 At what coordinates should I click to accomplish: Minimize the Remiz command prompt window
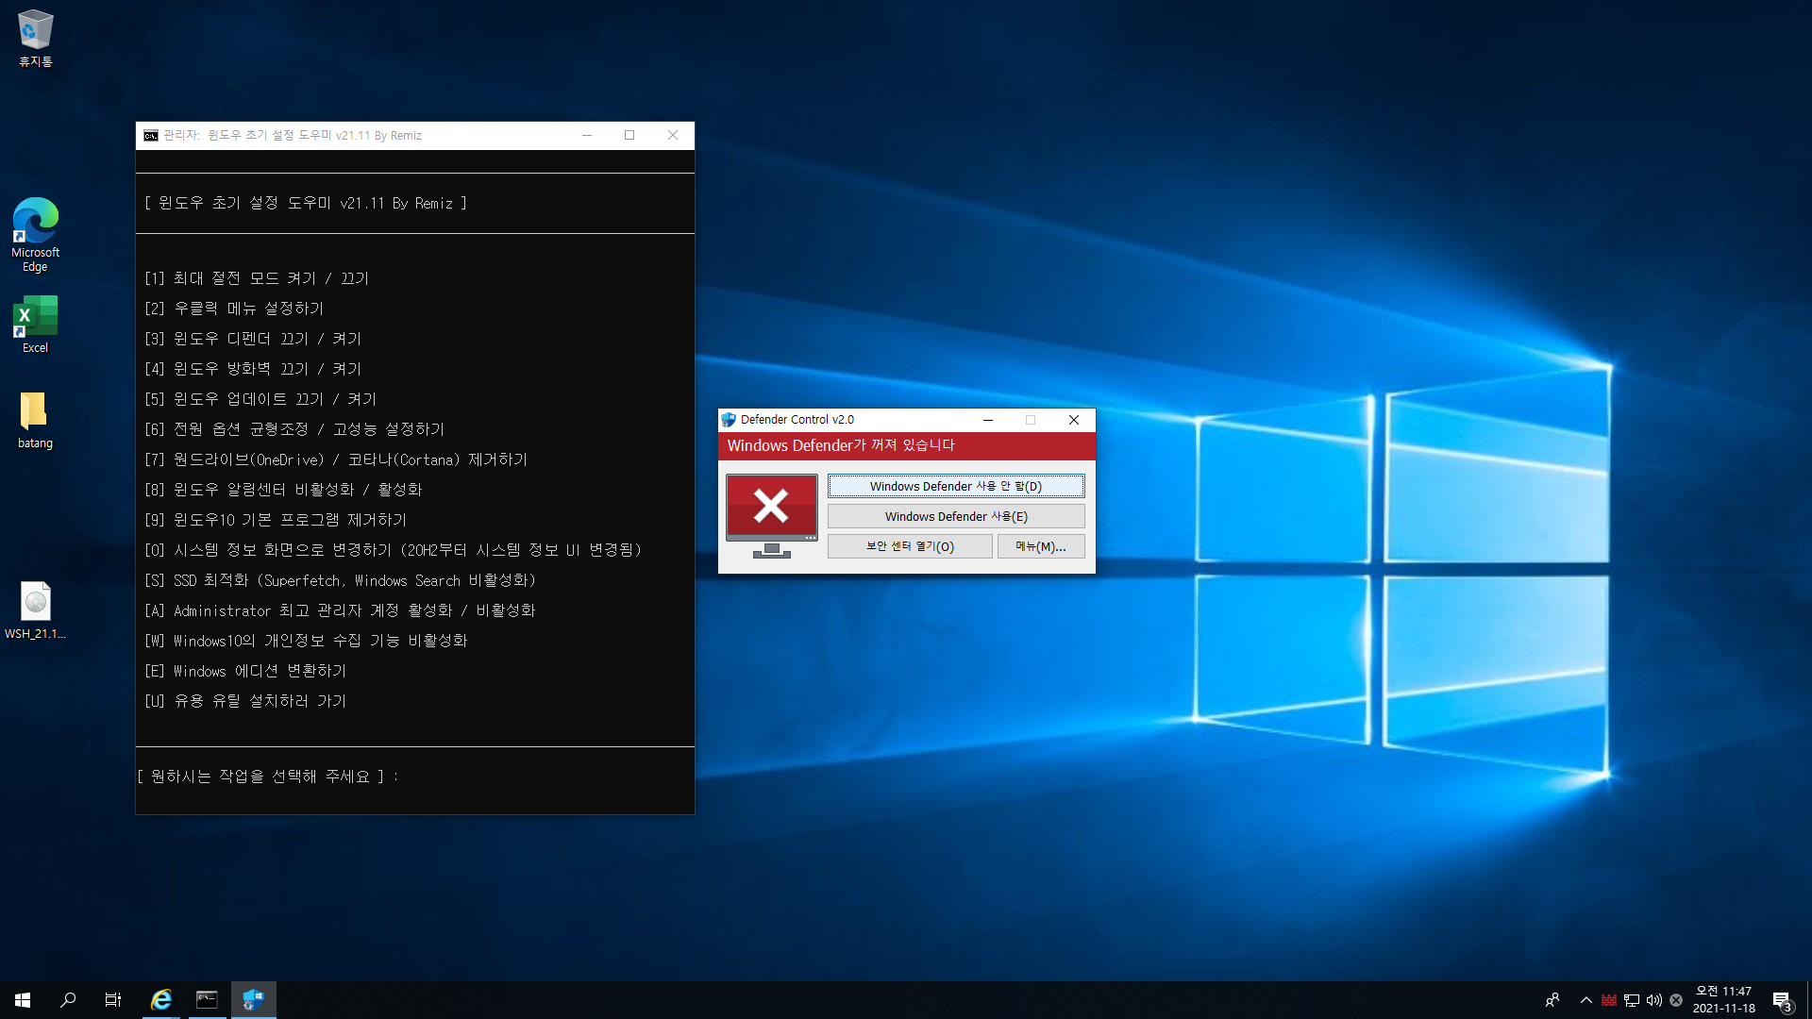pos(587,136)
